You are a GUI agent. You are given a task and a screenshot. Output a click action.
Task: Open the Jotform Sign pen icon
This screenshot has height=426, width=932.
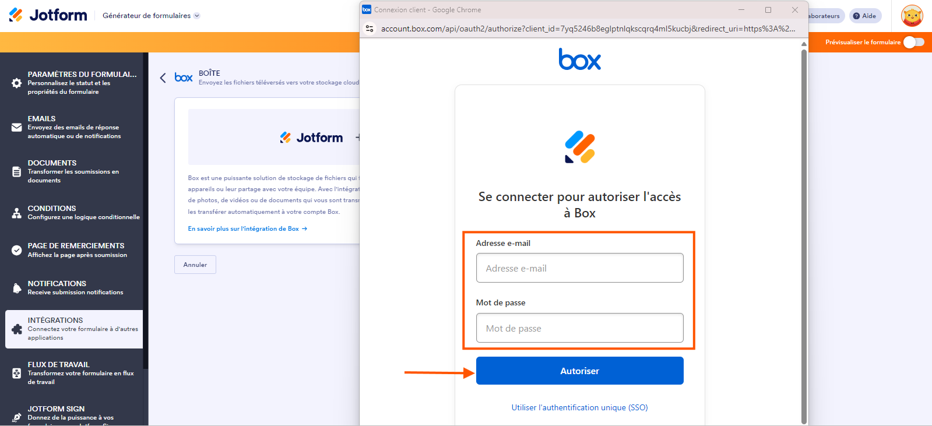click(17, 417)
